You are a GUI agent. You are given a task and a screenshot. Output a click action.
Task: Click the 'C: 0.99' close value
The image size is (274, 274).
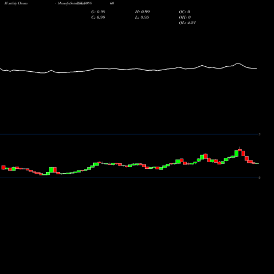click(x=98, y=17)
